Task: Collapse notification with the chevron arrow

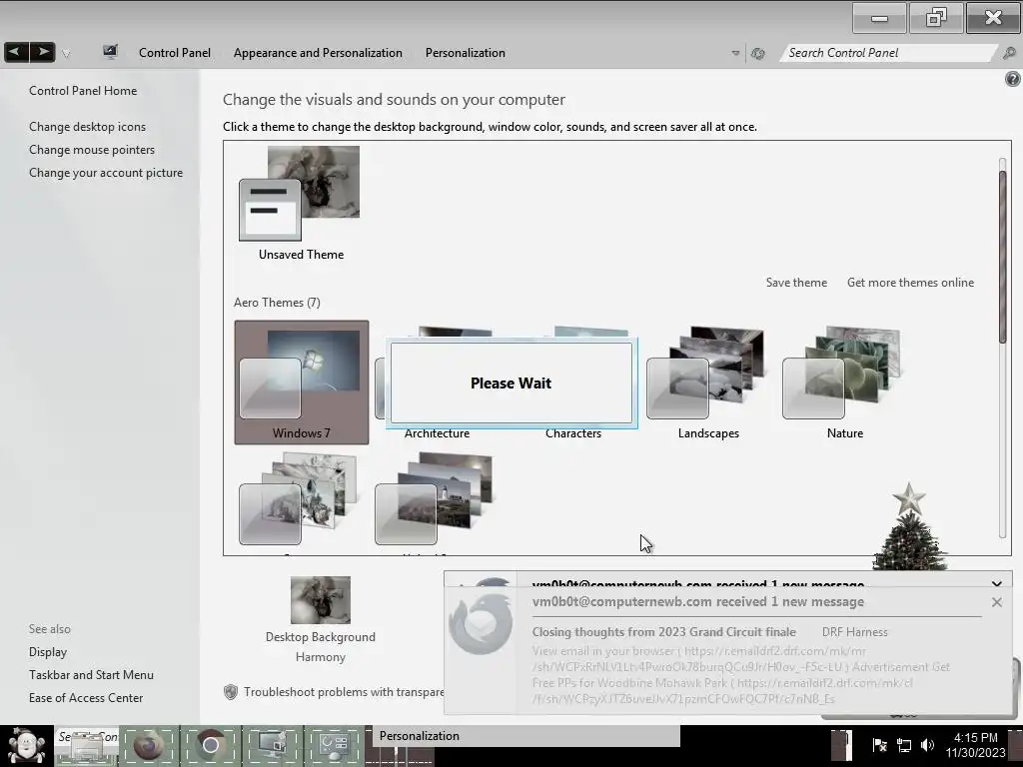Action: pos(996,583)
